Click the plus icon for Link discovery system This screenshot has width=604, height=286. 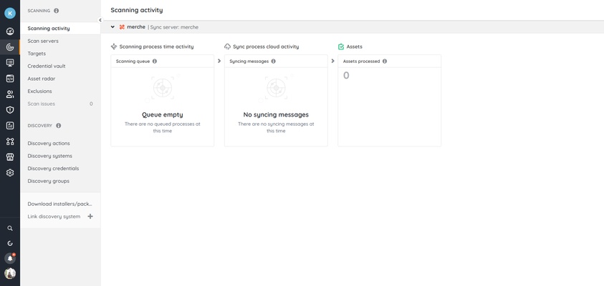(x=90, y=217)
